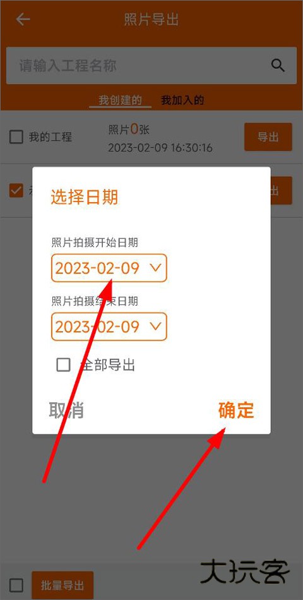
Task: Open the 照片拍摄开始日期 date dropdown
Action: [109, 268]
